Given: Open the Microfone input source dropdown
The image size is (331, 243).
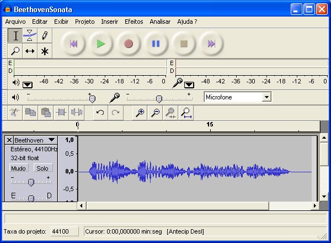Looking at the screenshot, I should 267,97.
